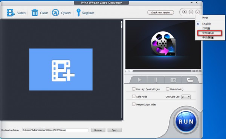The height and width of the screenshot is (139, 226).
Task: Expand the CPU Core Use dropdown
Action: (186, 97)
